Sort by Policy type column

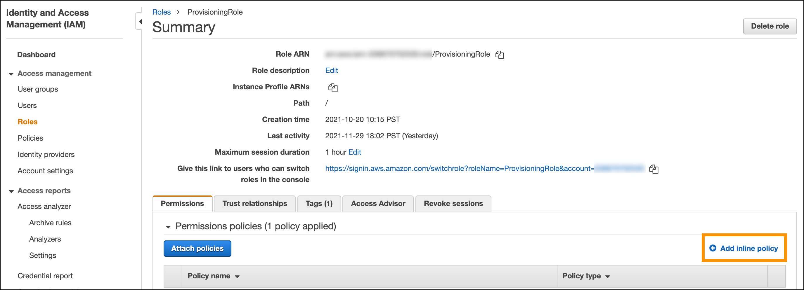tap(586, 276)
